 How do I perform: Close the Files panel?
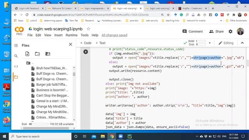[70, 44]
